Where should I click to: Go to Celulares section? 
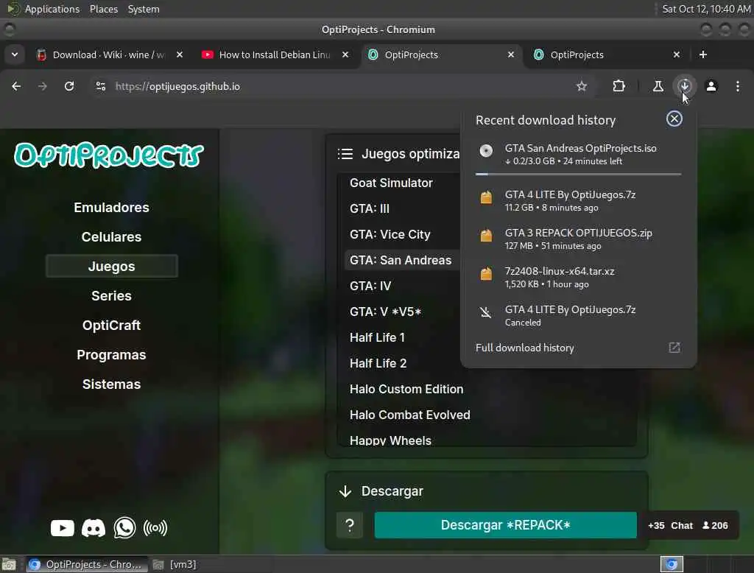112,236
